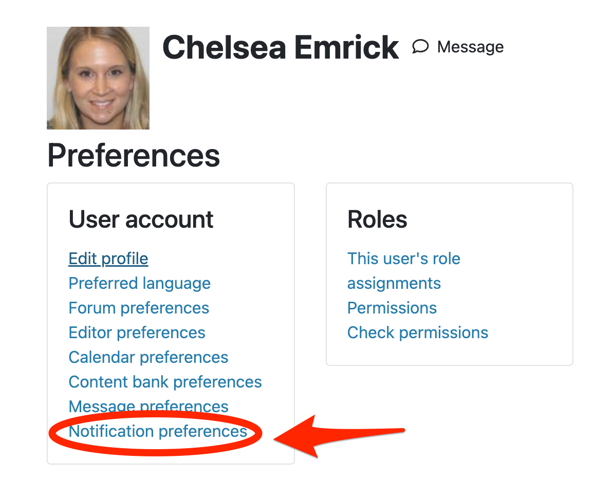Select Calendar preferences
This screenshot has height=479, width=595.
148,357
